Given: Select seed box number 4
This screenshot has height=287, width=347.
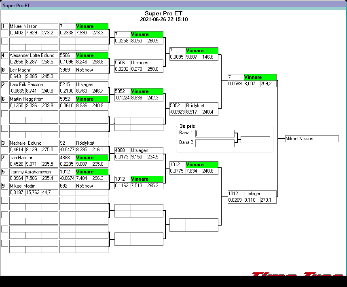Looking at the screenshot, I should (4, 55).
